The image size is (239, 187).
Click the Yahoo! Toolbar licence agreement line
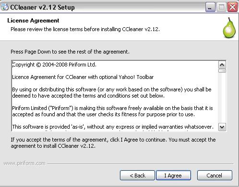pos(83,77)
